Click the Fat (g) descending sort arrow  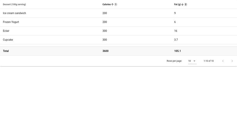(x=182, y=4)
